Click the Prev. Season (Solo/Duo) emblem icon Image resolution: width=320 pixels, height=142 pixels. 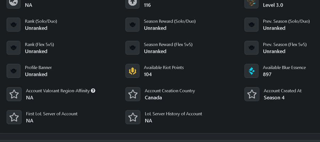[x=251, y=24]
